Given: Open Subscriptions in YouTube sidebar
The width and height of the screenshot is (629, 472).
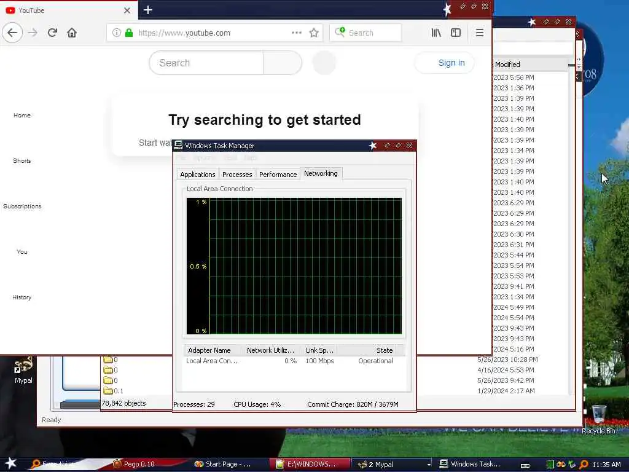Looking at the screenshot, I should (22, 206).
